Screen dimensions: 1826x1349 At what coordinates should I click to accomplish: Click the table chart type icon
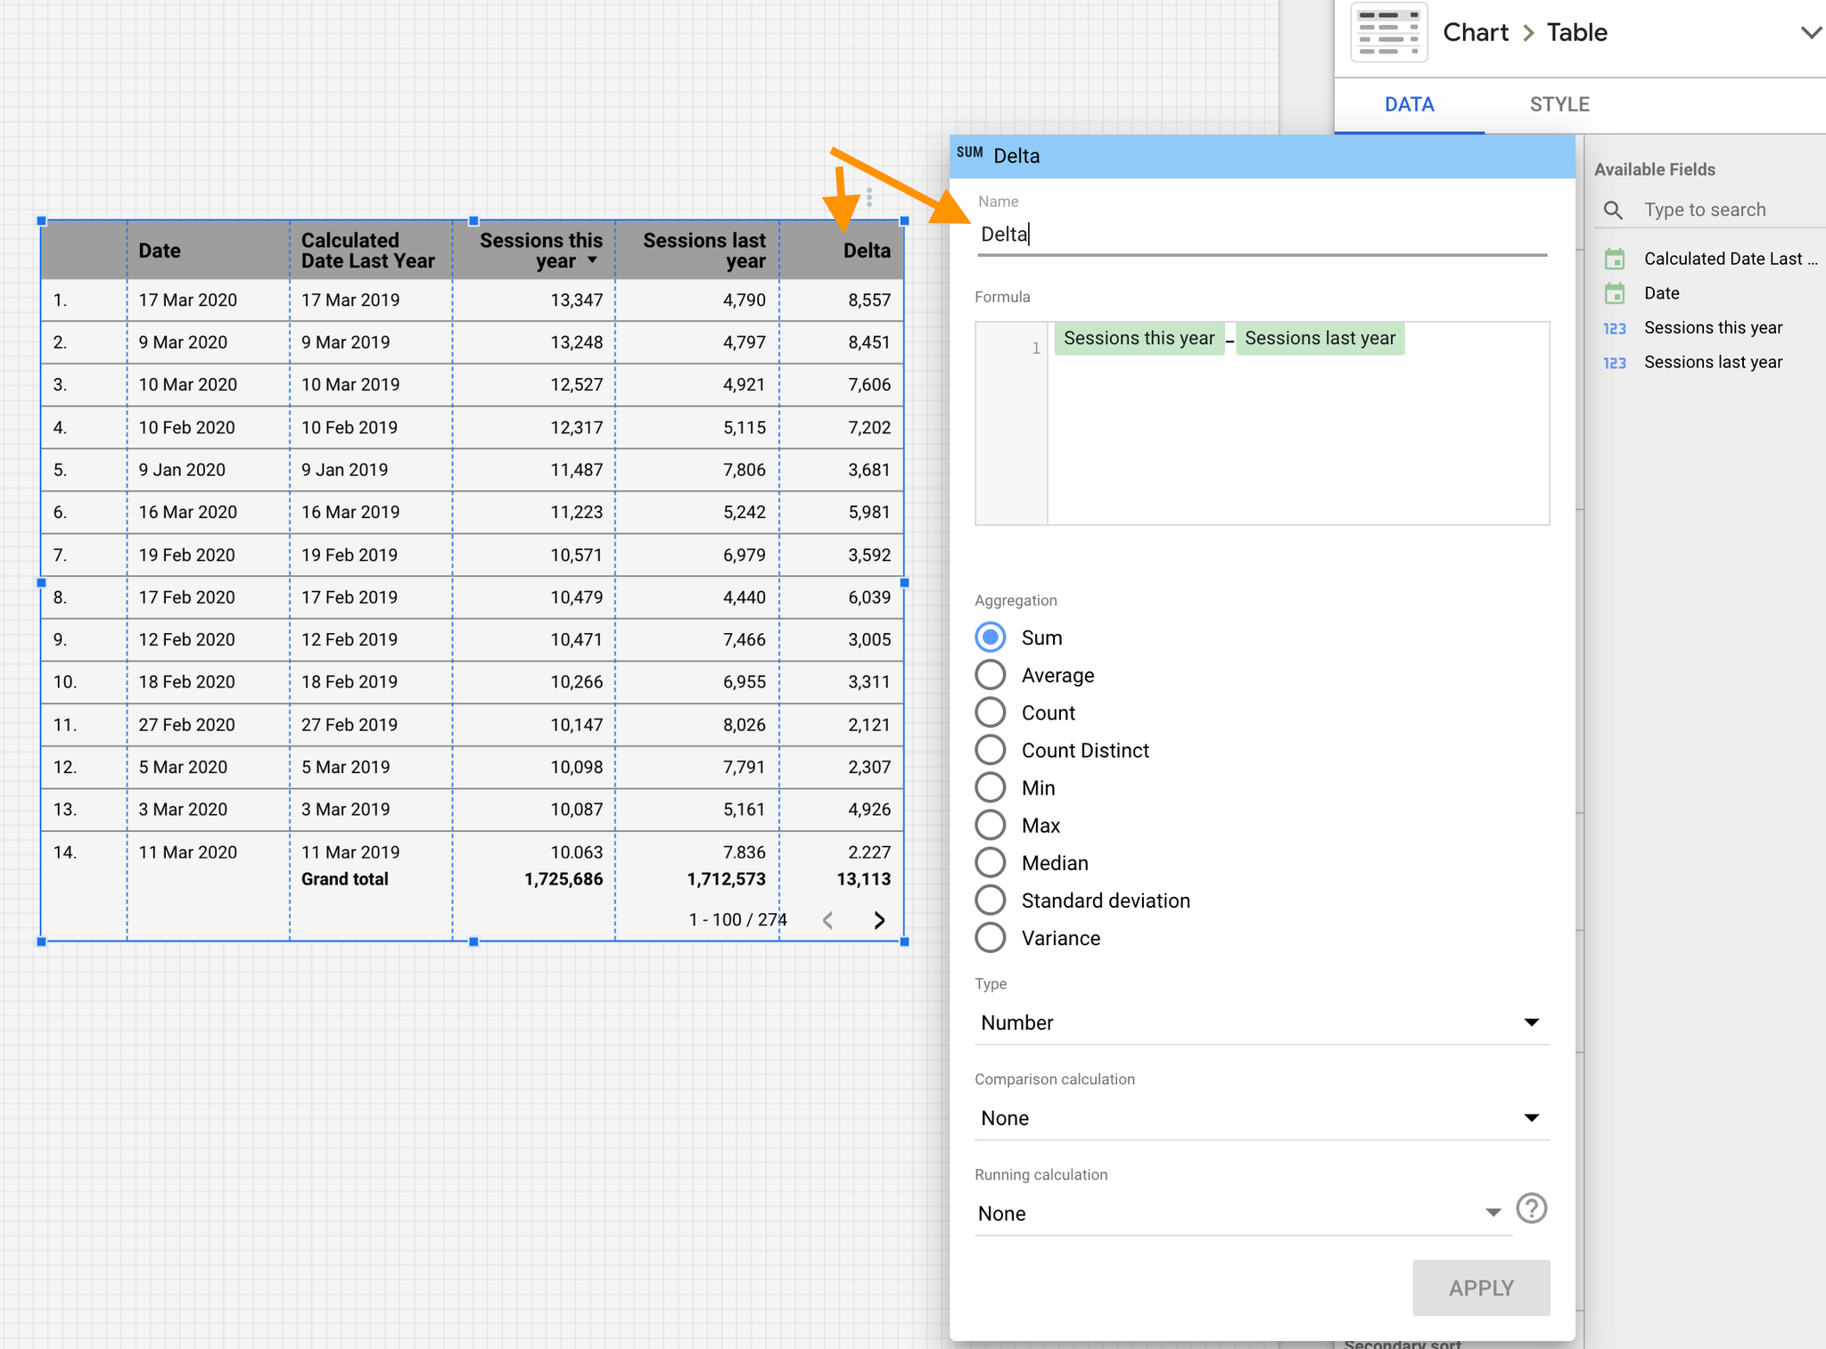coord(1388,33)
